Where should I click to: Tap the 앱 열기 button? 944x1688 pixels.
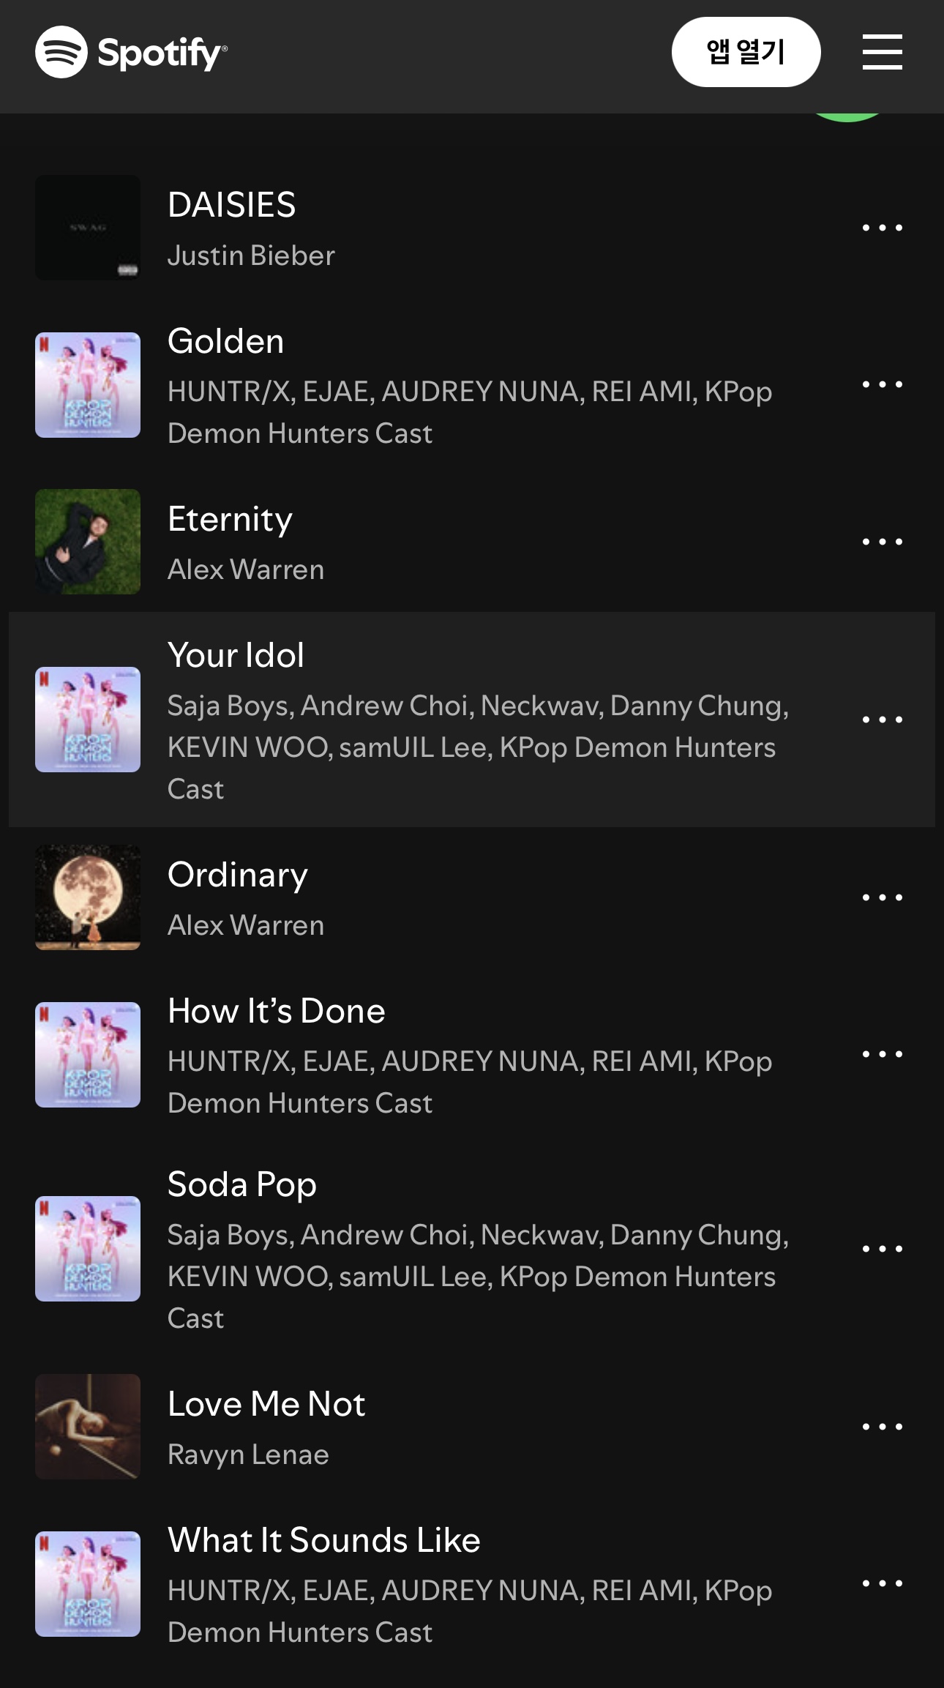click(746, 52)
